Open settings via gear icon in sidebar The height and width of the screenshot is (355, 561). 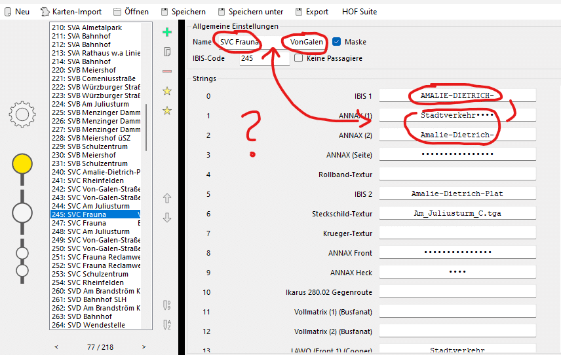pos(22,115)
